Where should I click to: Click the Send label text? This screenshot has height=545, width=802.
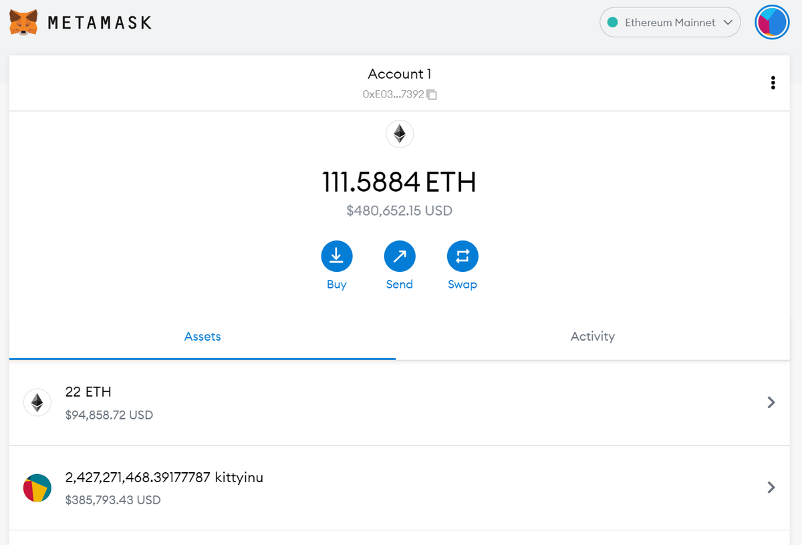(400, 285)
